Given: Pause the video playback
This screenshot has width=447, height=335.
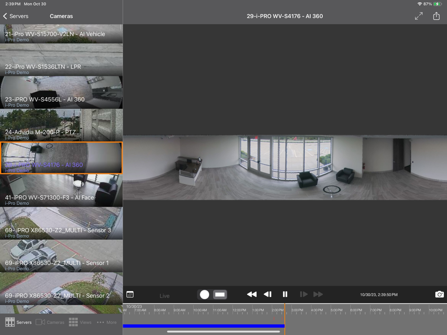Looking at the screenshot, I should coord(285,294).
